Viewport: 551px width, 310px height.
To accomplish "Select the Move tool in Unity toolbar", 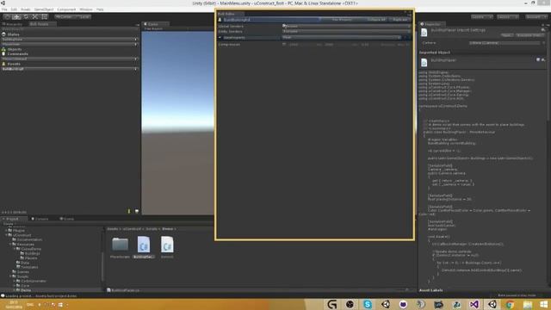I will [x=16, y=16].
